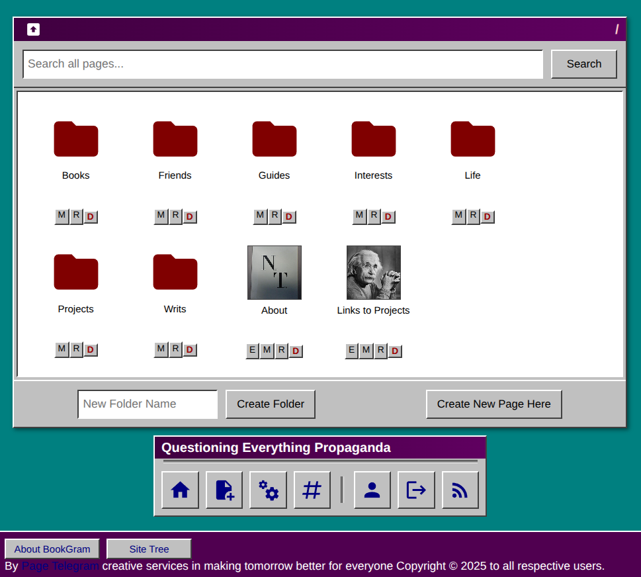Open the Links to Projects thumbnail
This screenshot has width=641, height=577.
pos(373,272)
